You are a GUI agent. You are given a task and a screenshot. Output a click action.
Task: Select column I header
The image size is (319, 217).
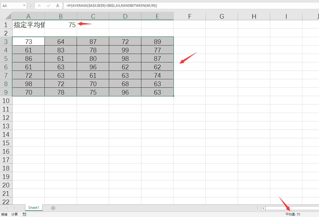(x=286, y=16)
